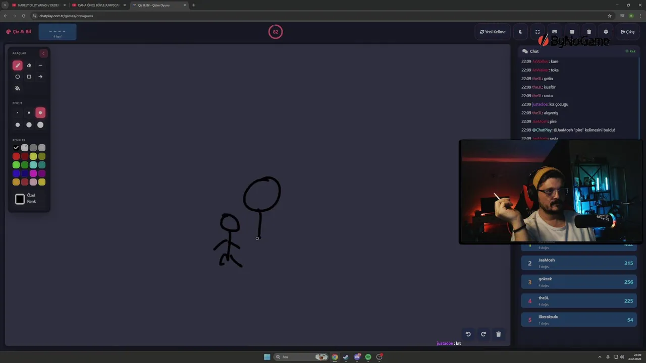This screenshot has width=646, height=363.
Task: Switch to the DAHA ÖNCE BÖYLE JUMPSCARE tab
Action: coord(98,5)
